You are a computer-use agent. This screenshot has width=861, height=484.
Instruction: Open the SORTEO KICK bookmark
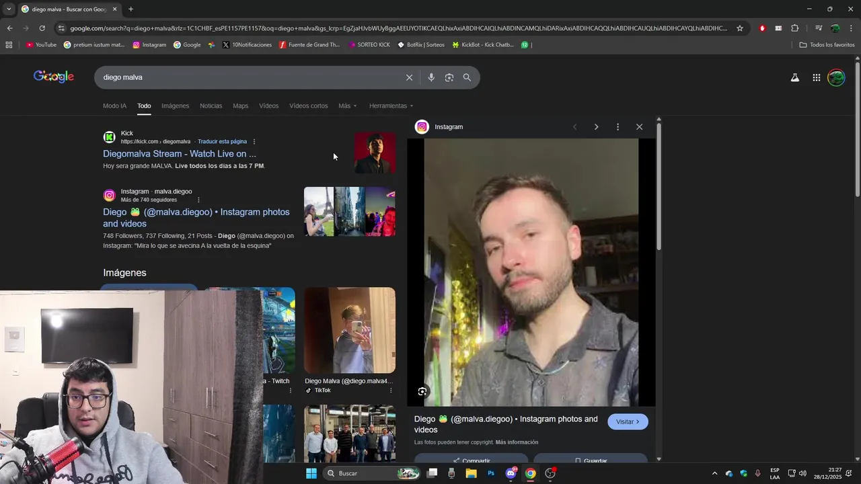click(369, 45)
